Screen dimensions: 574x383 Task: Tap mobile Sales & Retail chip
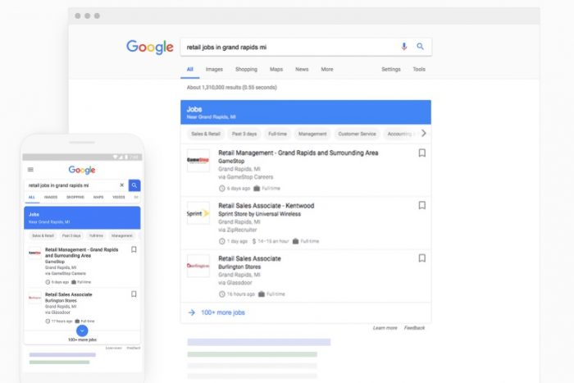(43, 235)
